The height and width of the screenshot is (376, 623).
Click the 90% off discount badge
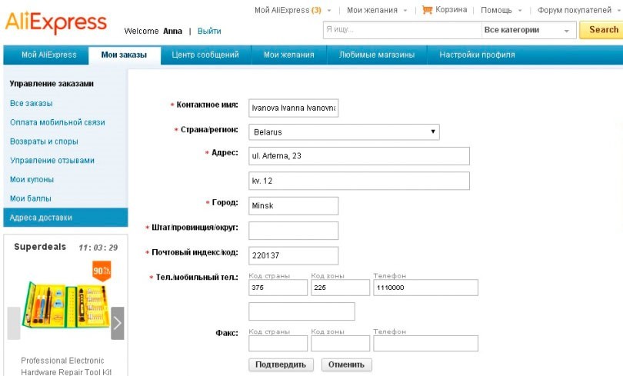point(102,271)
